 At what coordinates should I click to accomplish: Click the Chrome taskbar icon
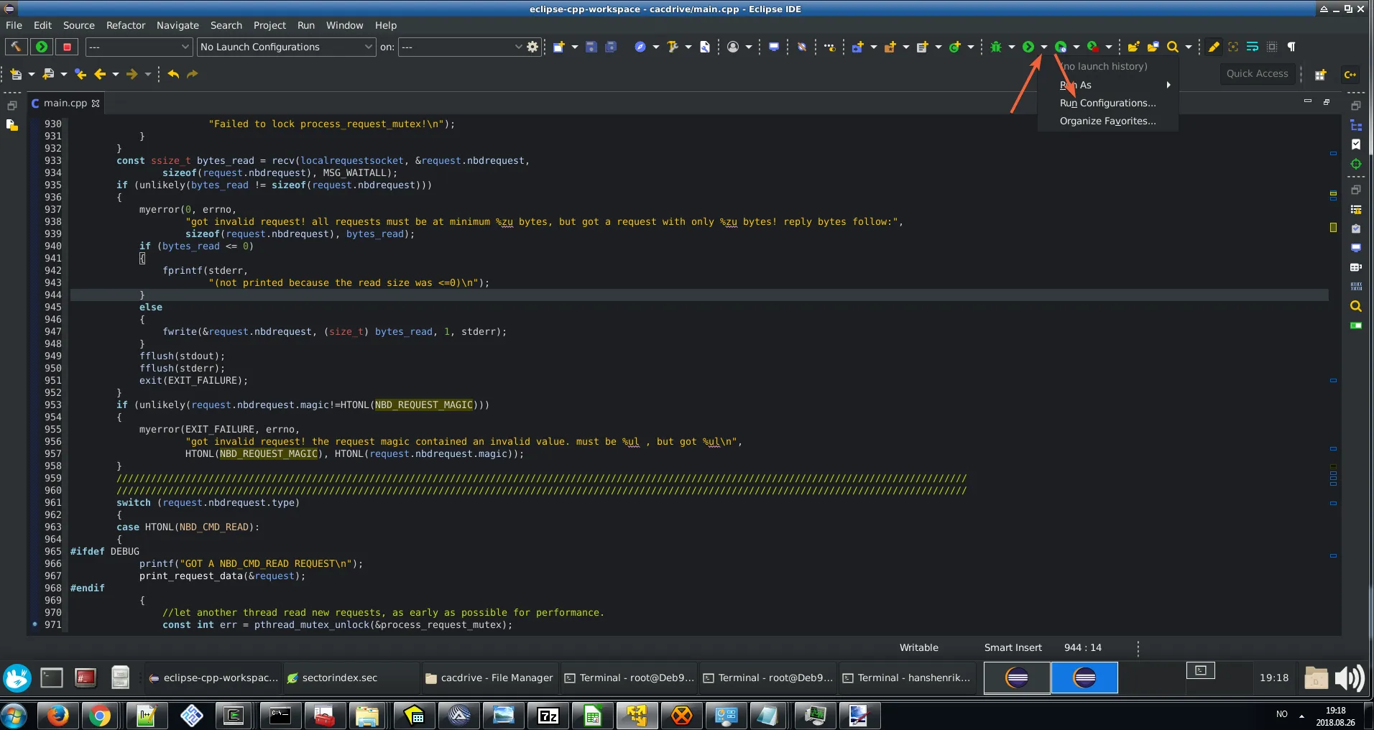[x=101, y=716]
